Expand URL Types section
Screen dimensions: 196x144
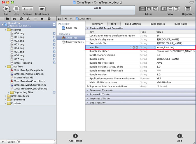point(87,103)
